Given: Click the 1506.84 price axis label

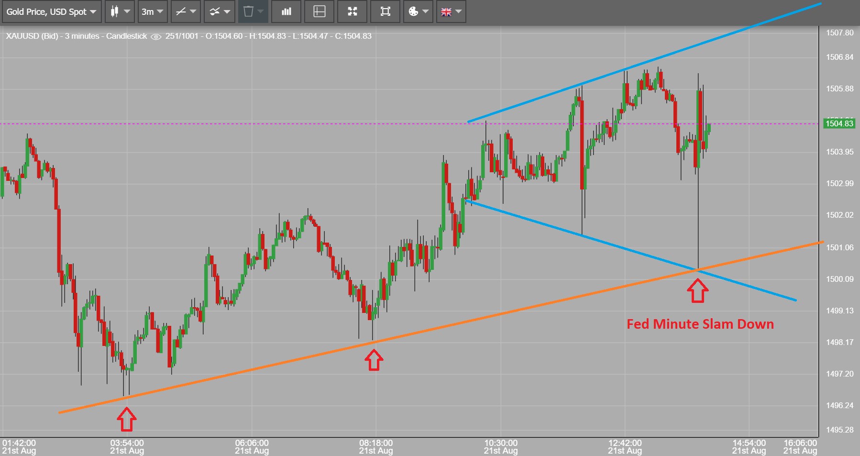Looking at the screenshot, I should (839, 57).
